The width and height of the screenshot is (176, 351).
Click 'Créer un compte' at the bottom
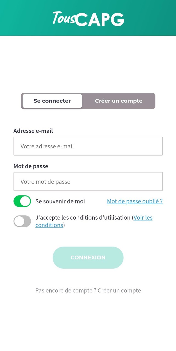point(119,290)
